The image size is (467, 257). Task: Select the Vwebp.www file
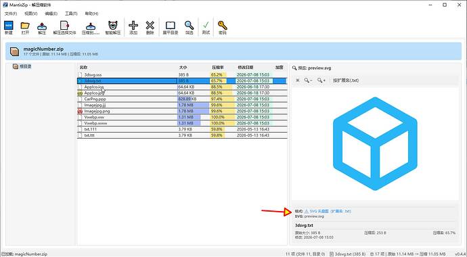(x=95, y=123)
